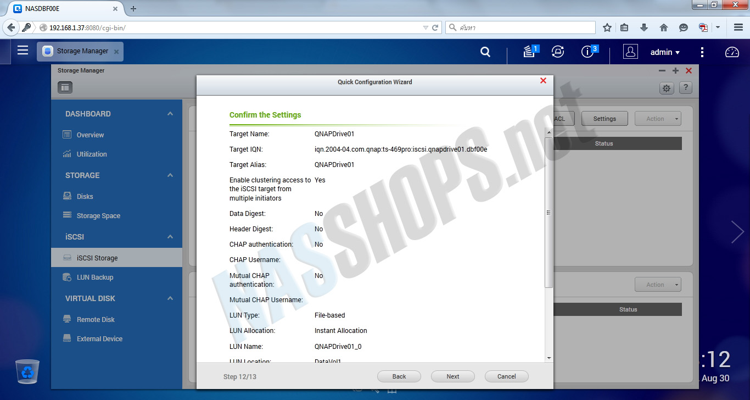Open the browser bookmarks list icon
The width and height of the screenshot is (750, 400).
[x=624, y=27]
